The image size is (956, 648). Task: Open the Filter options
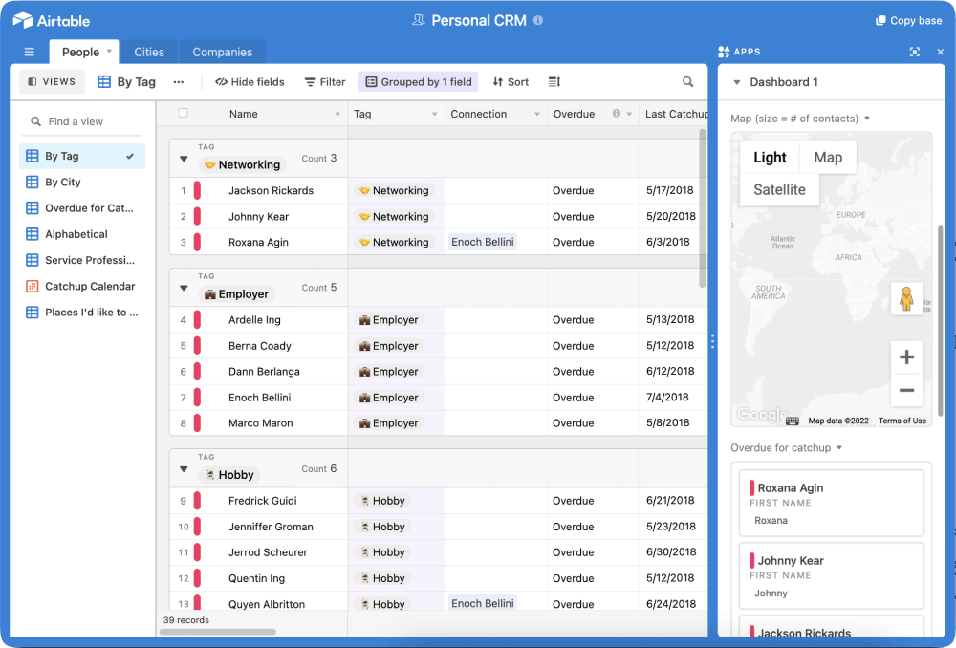(325, 81)
